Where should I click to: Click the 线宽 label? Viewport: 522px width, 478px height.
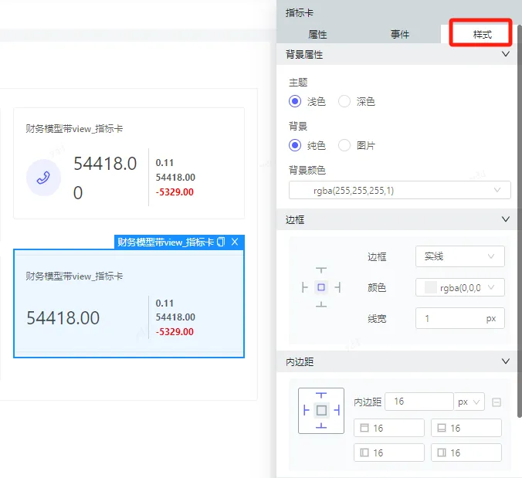pyautogui.click(x=377, y=319)
